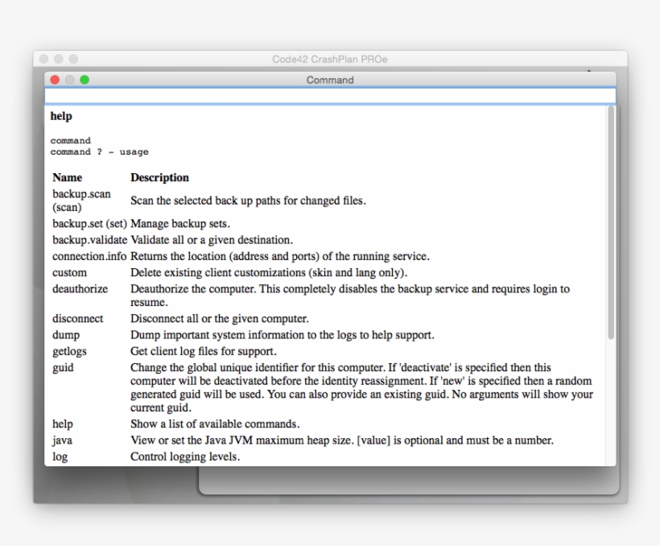Click the Code42 CrashPlan PROe title bar
Screen dimensions: 660x546
click(330, 59)
